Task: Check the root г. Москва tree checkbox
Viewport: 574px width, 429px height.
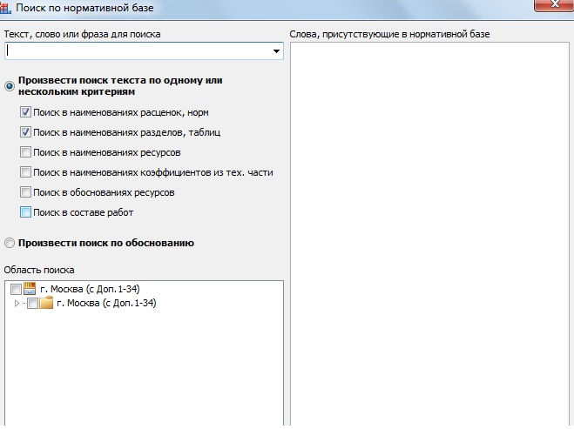Action: (17, 289)
